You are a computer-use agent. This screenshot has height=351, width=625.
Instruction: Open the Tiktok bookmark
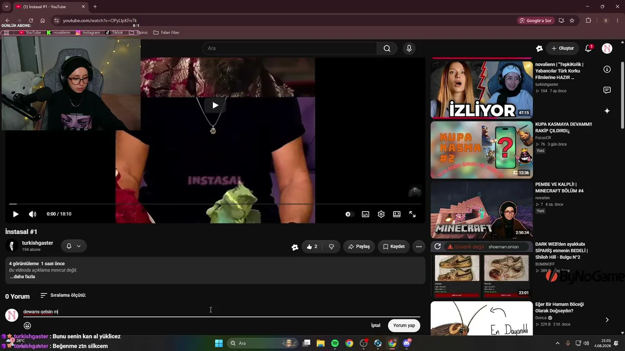pos(114,33)
